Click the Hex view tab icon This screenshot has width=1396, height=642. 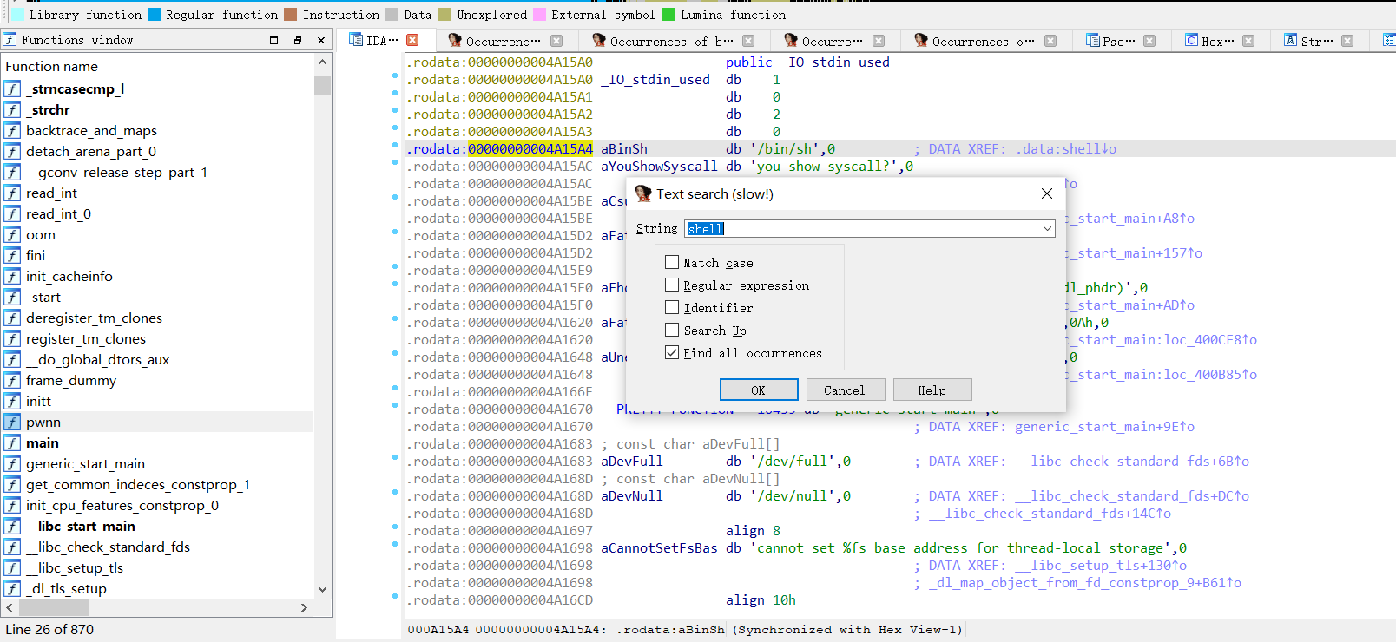point(1192,40)
